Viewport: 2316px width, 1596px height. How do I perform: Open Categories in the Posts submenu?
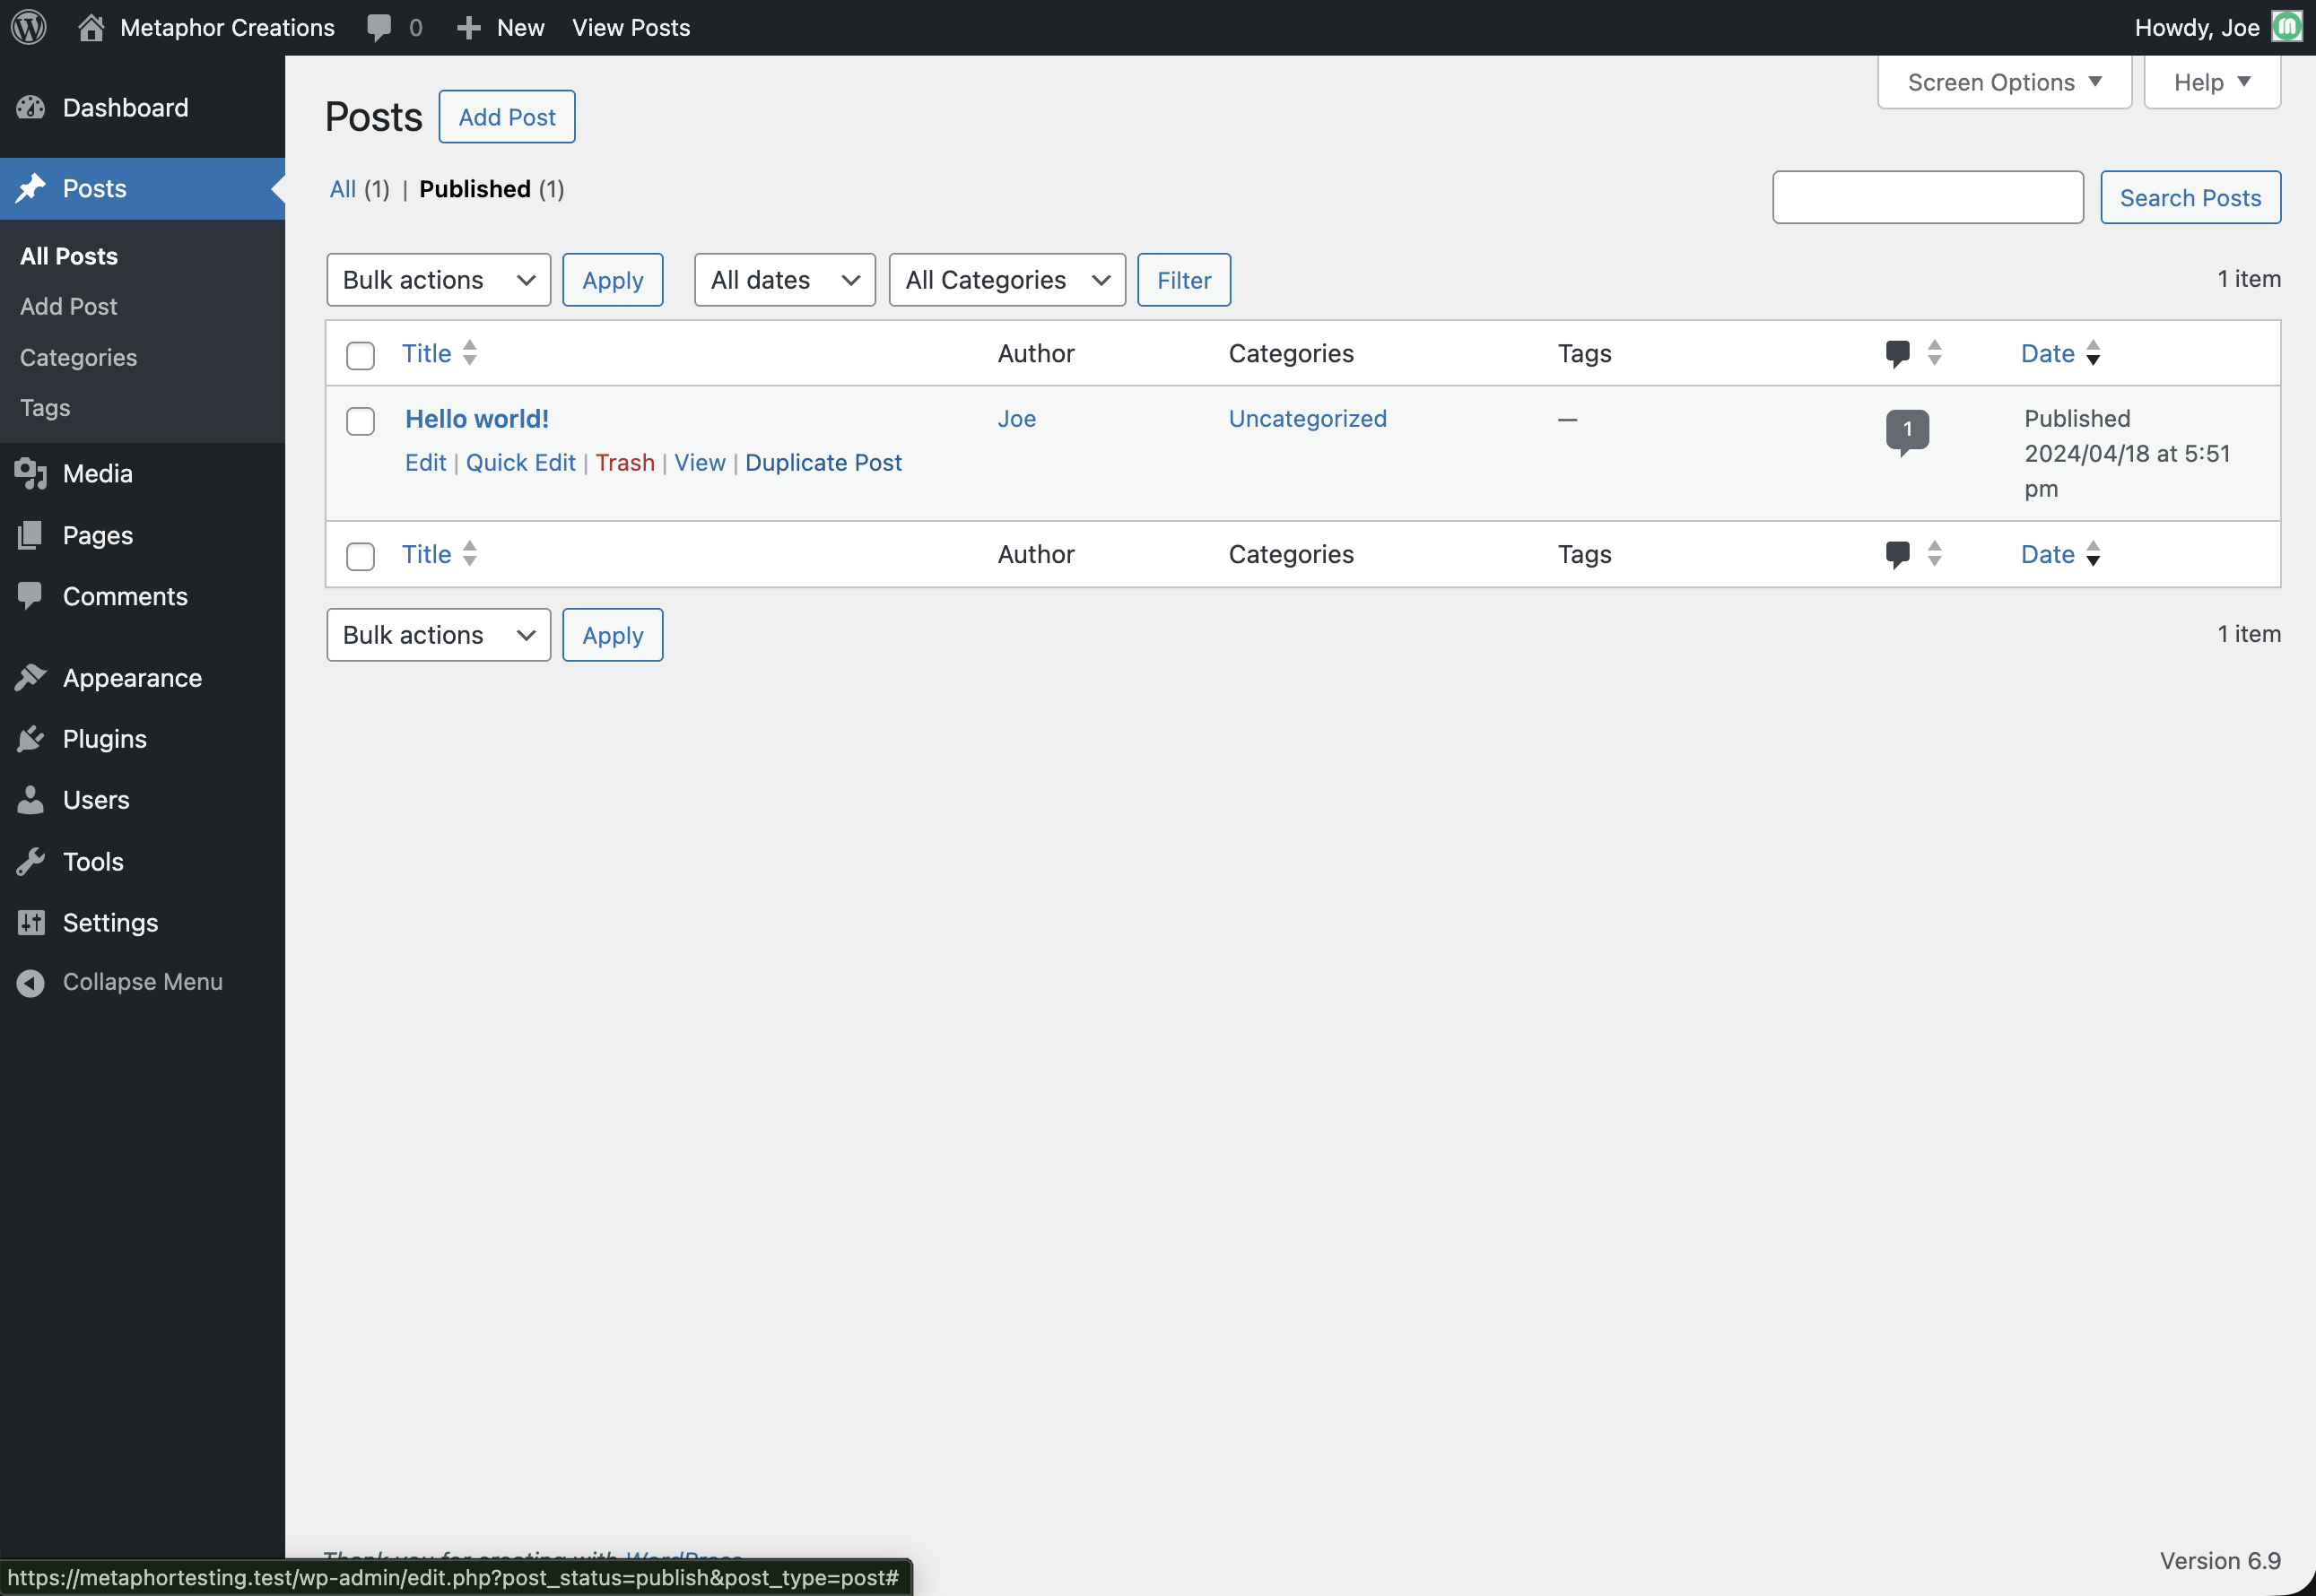pos(78,357)
